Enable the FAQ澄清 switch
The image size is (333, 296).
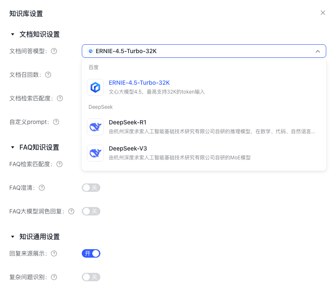pos(91,188)
